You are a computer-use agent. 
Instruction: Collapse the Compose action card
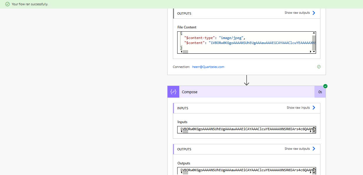click(x=190, y=92)
